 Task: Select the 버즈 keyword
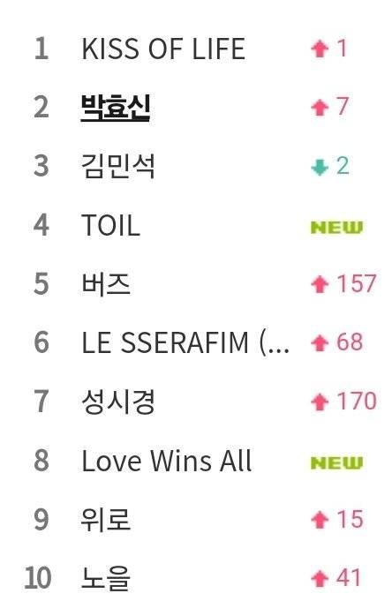(x=105, y=283)
